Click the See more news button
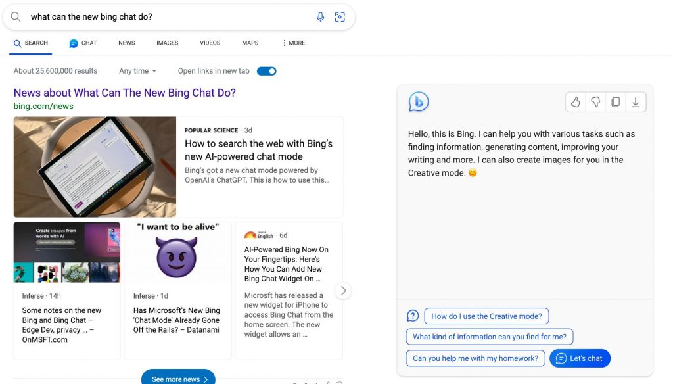The width and height of the screenshot is (673, 384). coord(178,378)
